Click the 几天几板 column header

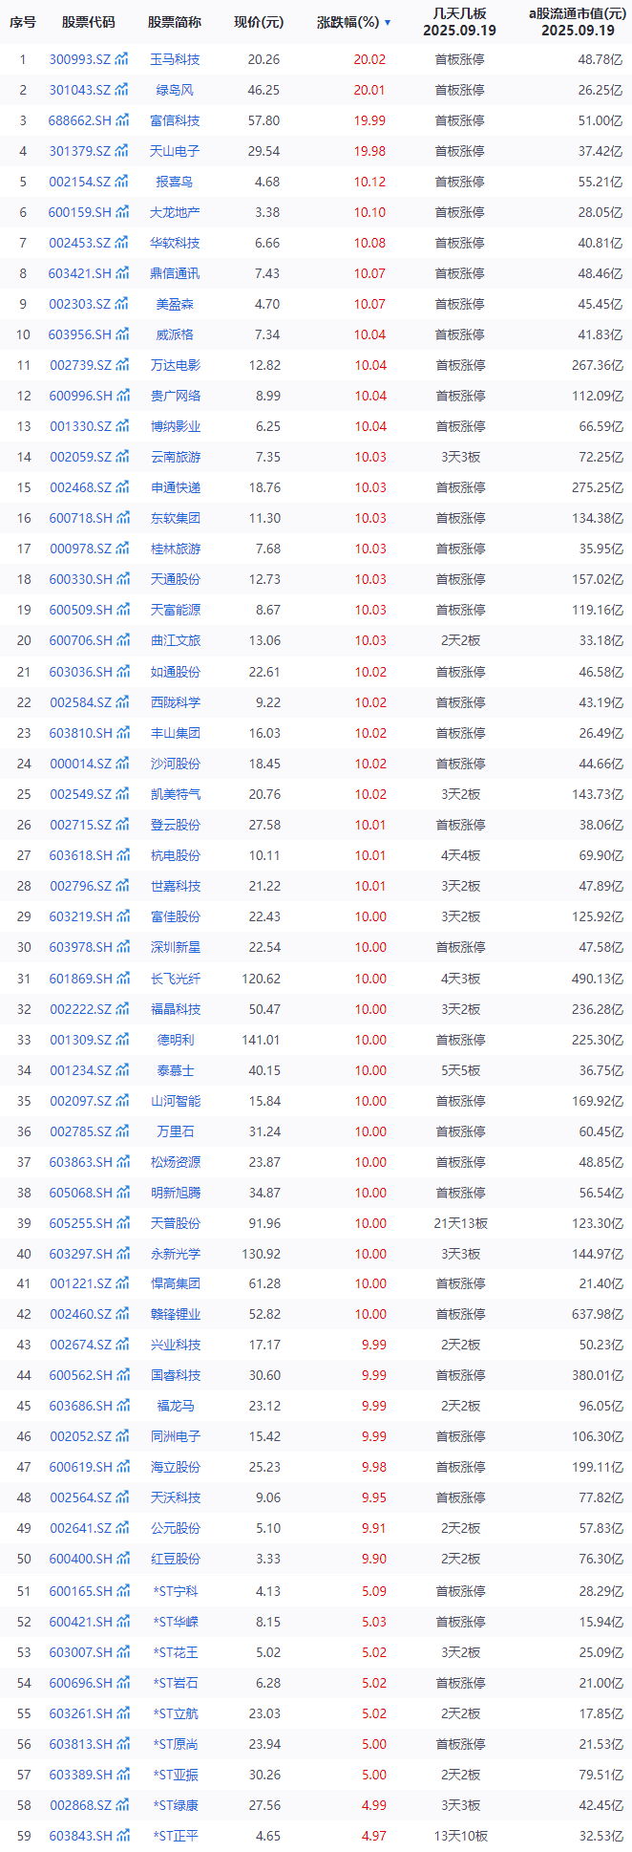(460, 13)
